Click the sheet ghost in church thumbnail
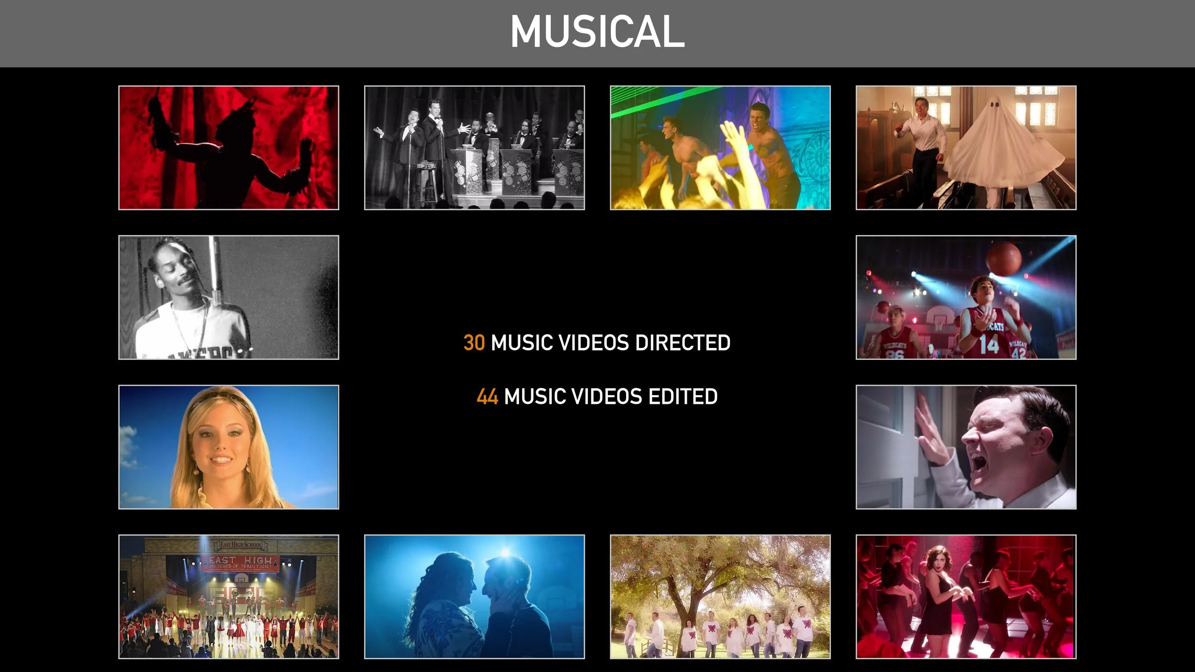This screenshot has width=1195, height=672. click(966, 148)
